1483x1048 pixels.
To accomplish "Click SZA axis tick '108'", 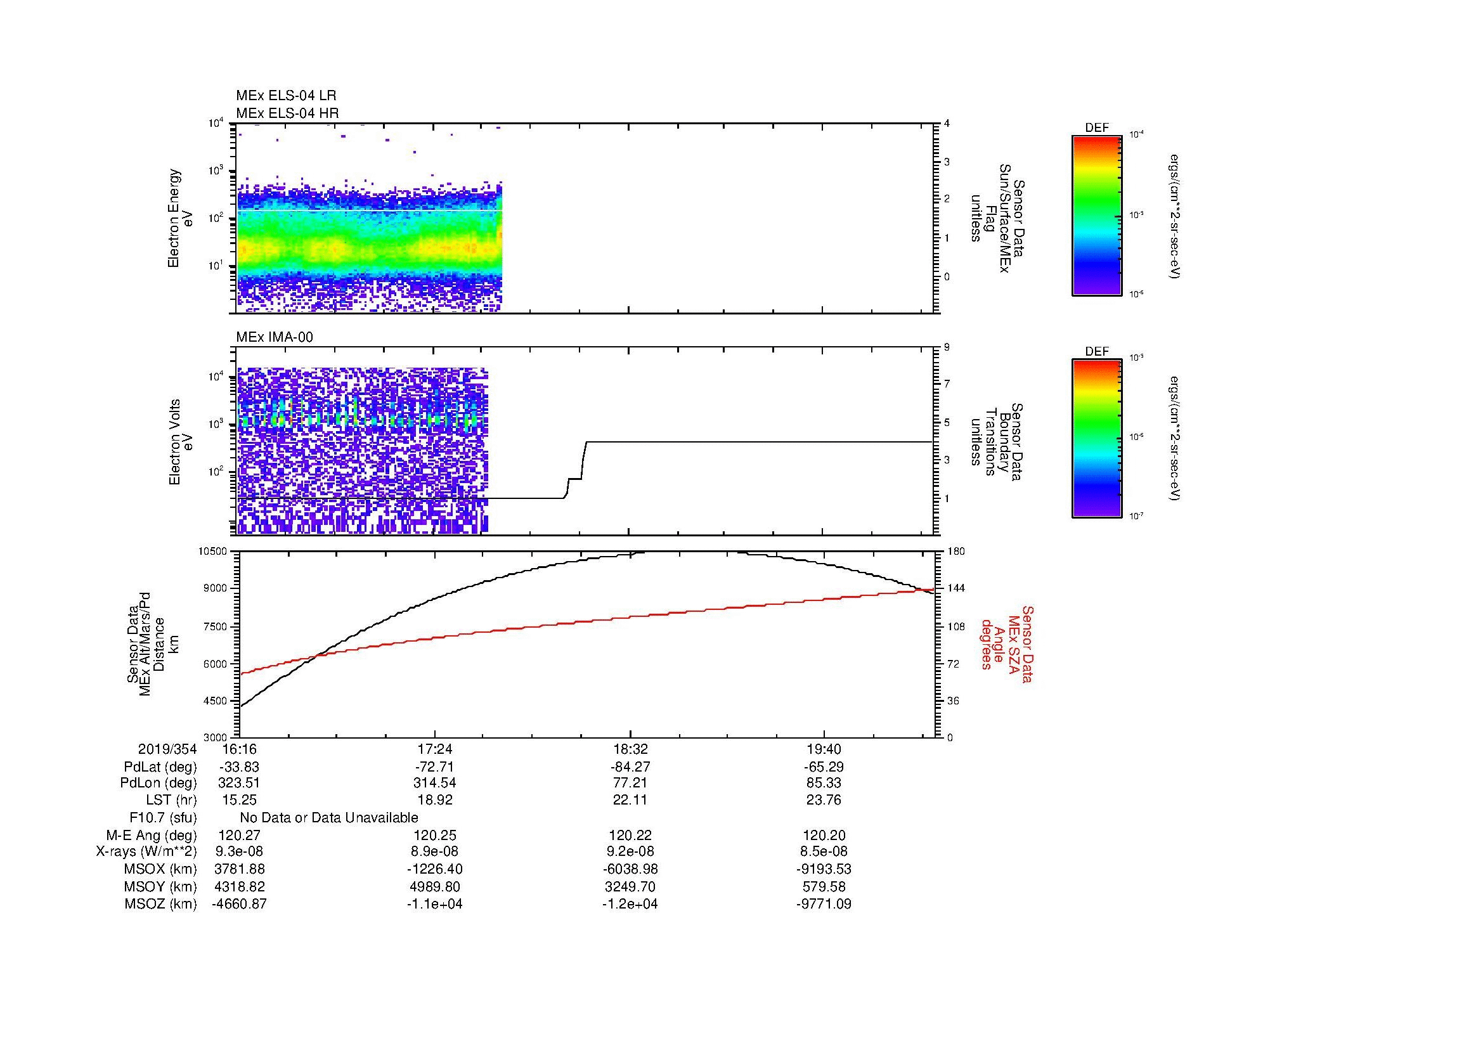I will point(957,626).
